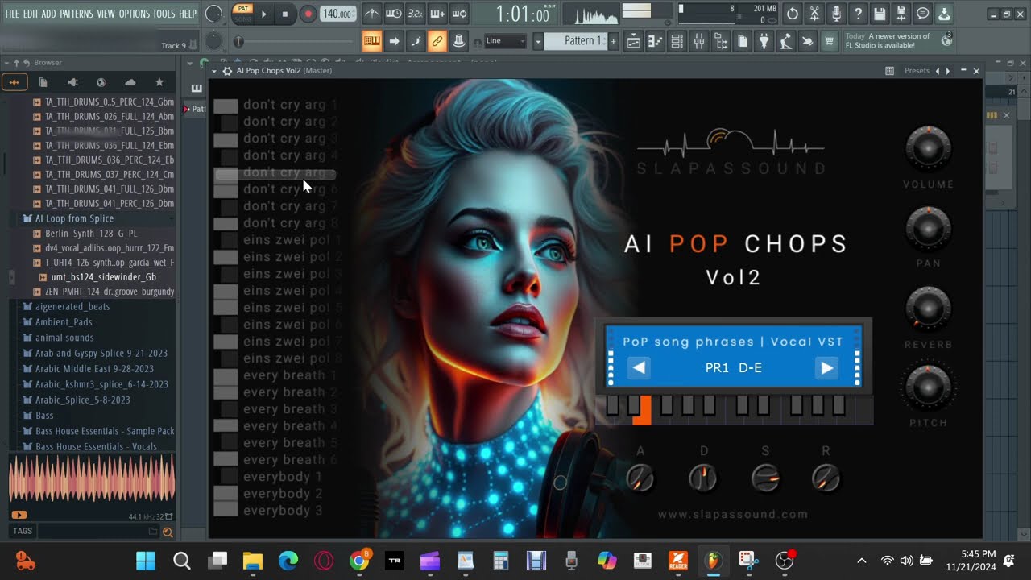Screen dimensions: 1031x580
Task: Click the plugin settings gear icon
Action: pyautogui.click(x=227, y=71)
